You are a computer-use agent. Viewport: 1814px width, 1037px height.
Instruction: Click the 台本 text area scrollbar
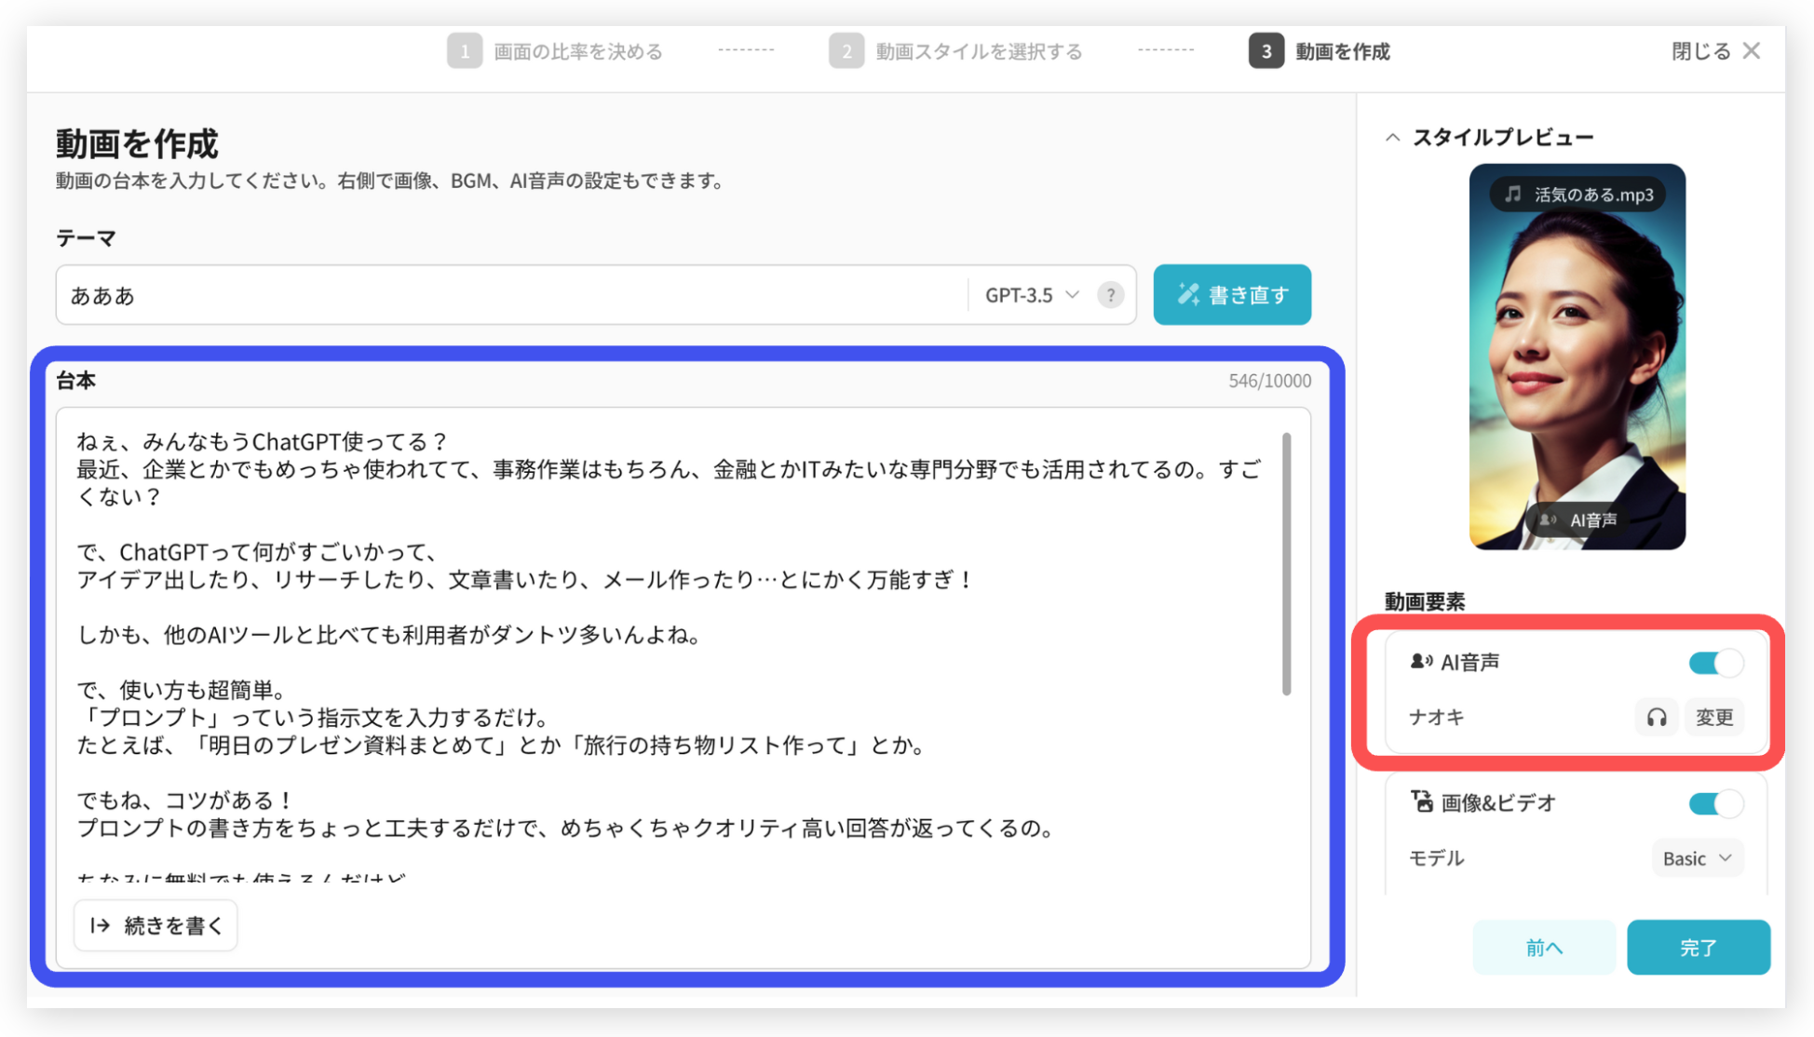pyautogui.click(x=1286, y=563)
